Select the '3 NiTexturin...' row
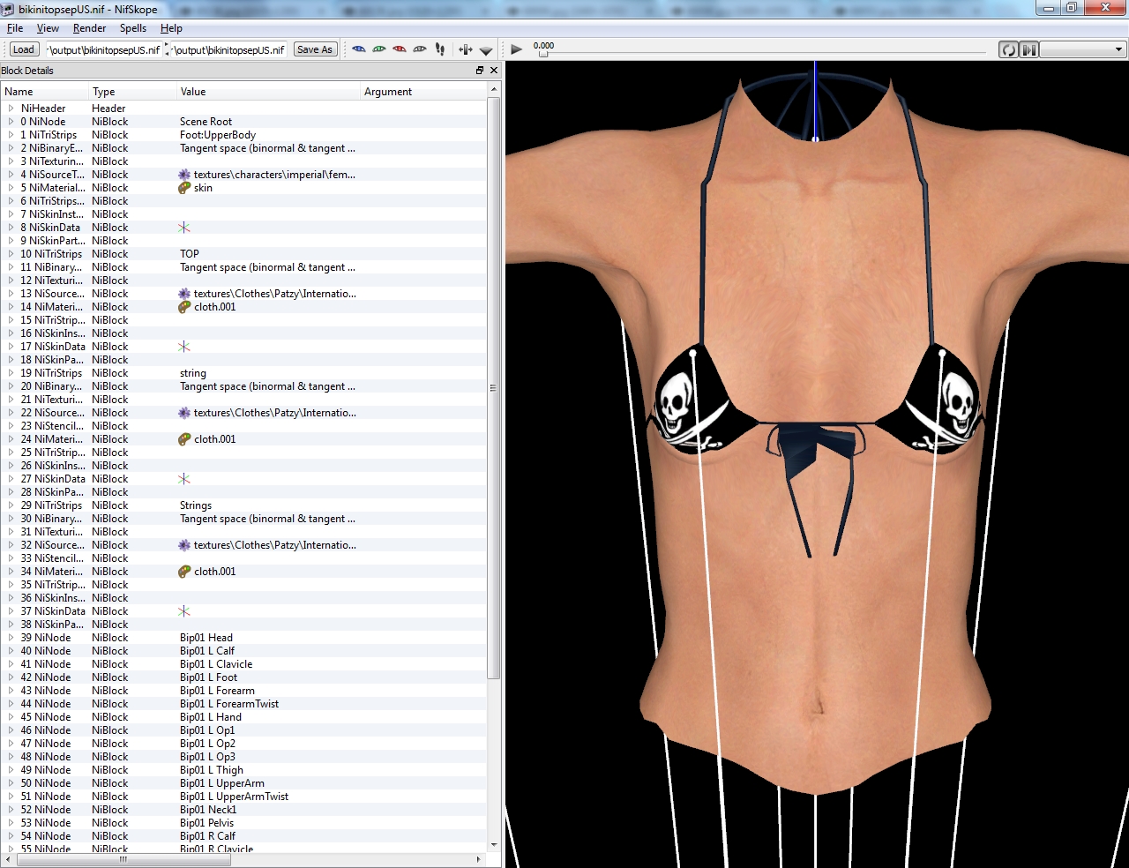This screenshot has height=868, width=1129. tap(243, 161)
